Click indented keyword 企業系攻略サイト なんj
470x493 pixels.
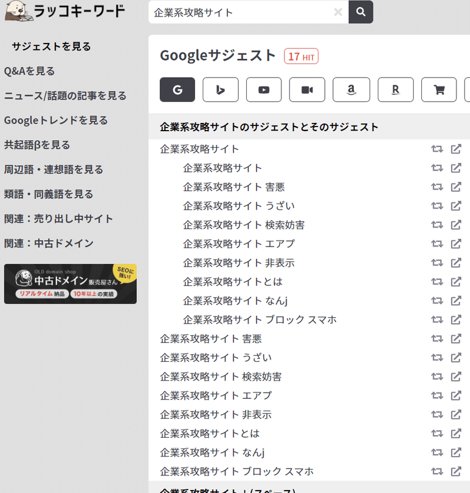click(x=236, y=301)
